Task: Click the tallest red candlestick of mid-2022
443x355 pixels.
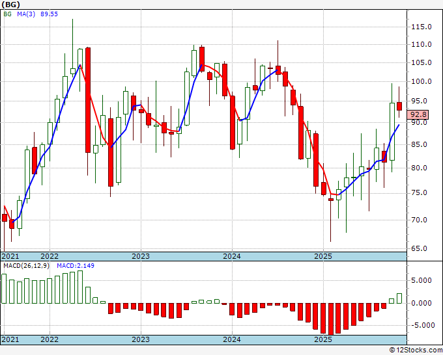Action: point(88,100)
